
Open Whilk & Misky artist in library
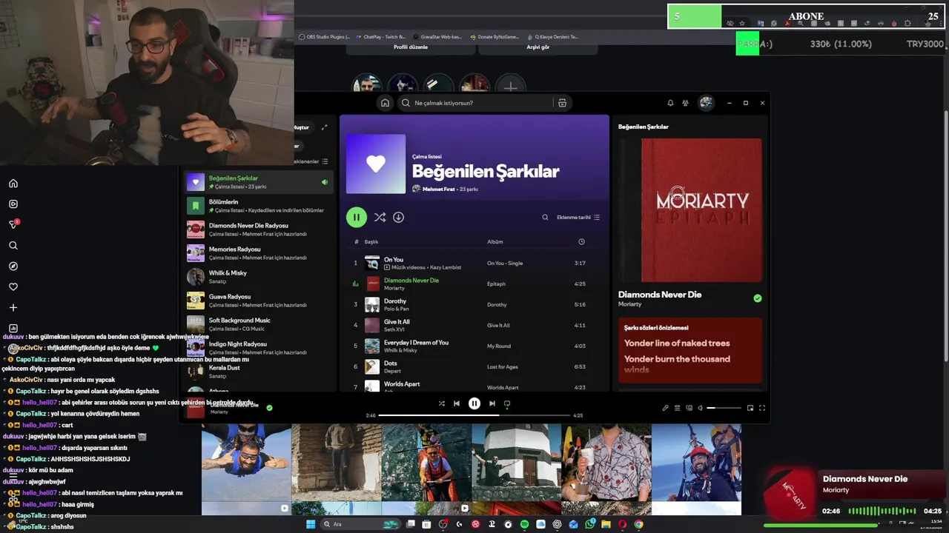point(258,277)
